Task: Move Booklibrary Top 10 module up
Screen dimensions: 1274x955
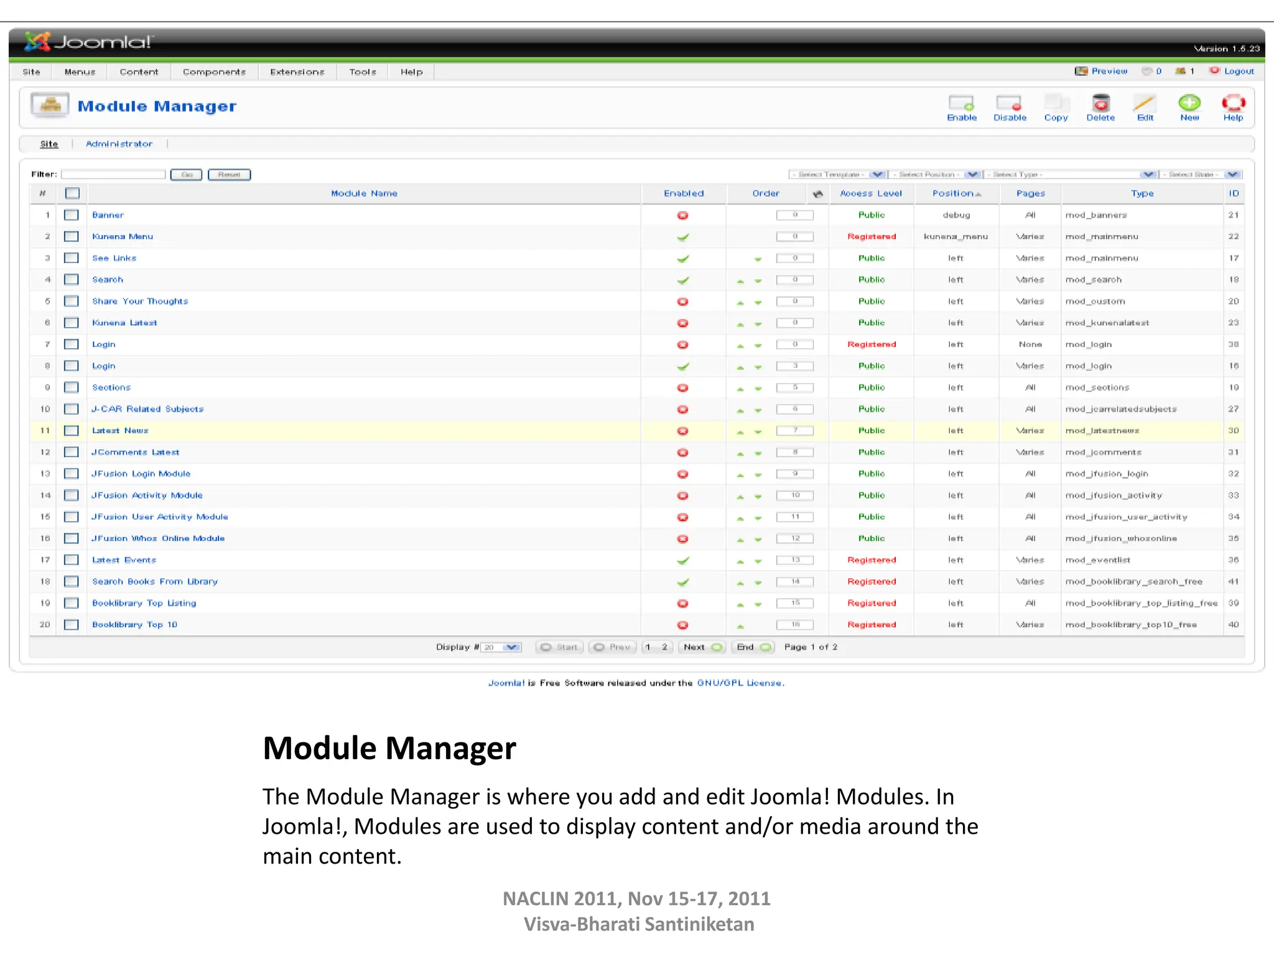Action: click(740, 626)
